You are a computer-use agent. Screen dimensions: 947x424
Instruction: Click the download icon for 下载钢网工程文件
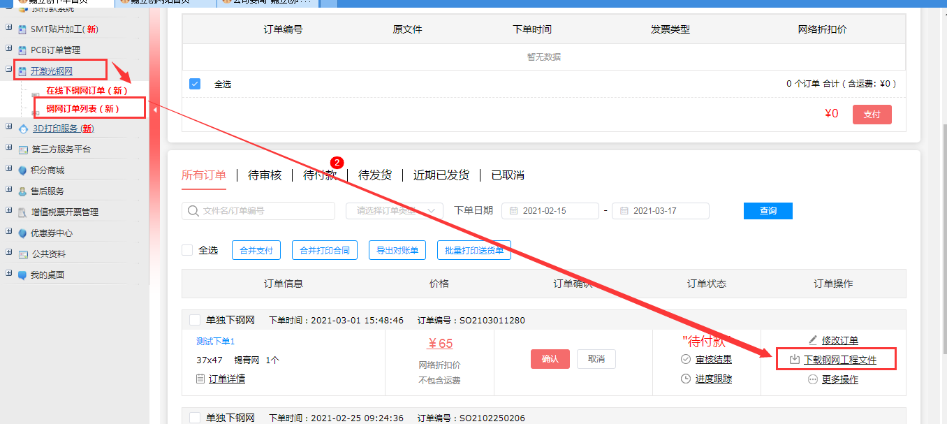(794, 360)
